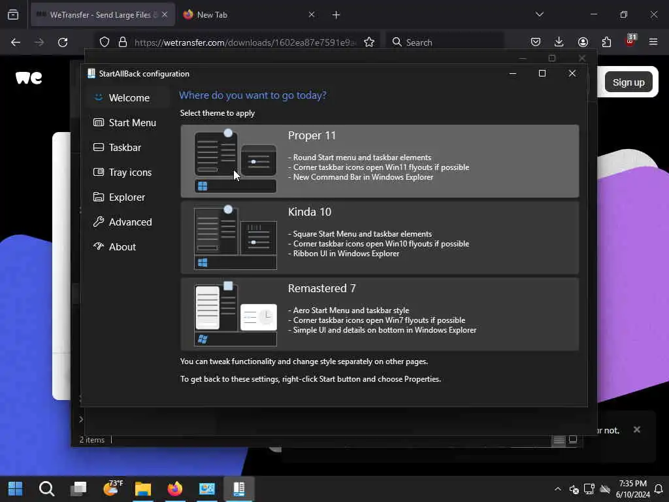
Task: Dismiss the WeTransfer notification banner
Action: click(636, 430)
